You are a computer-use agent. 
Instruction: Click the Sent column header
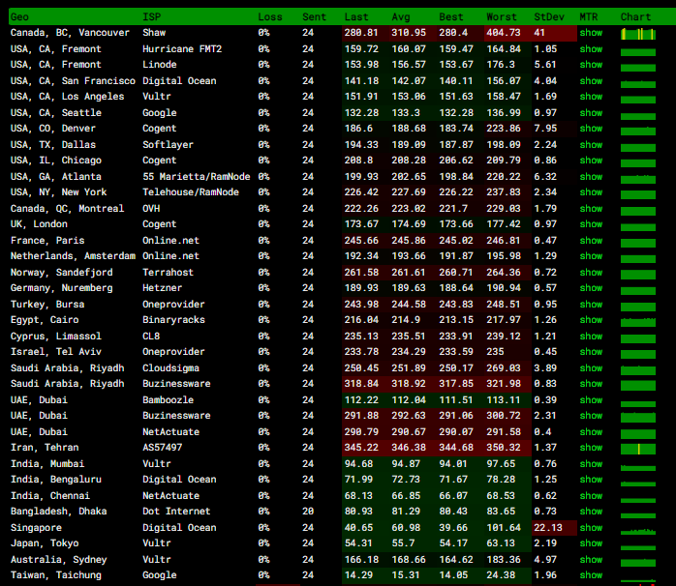(314, 16)
